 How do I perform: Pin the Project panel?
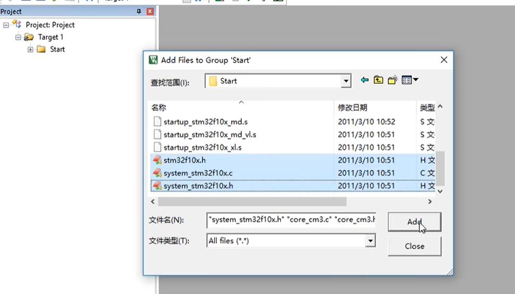[139, 12]
